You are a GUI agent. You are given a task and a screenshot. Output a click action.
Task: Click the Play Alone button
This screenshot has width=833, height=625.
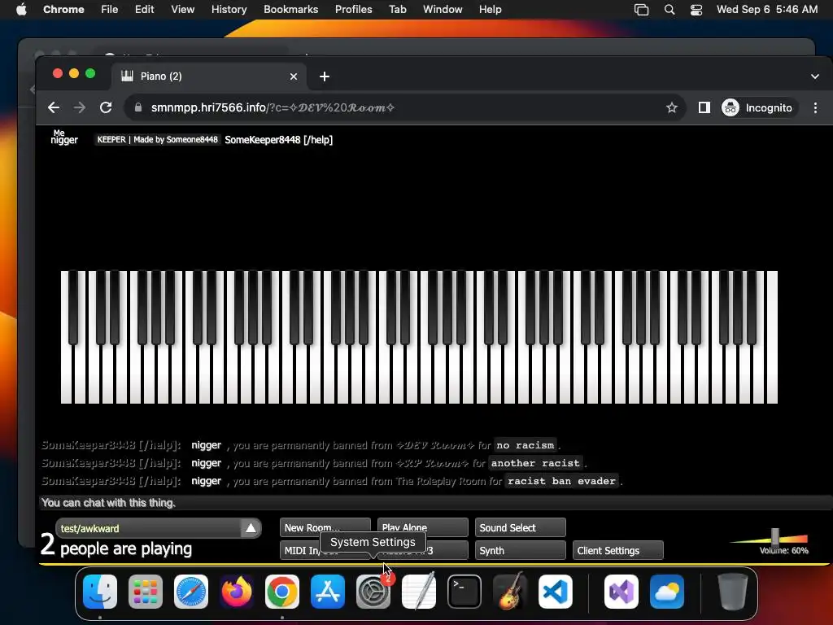pyautogui.click(x=423, y=527)
